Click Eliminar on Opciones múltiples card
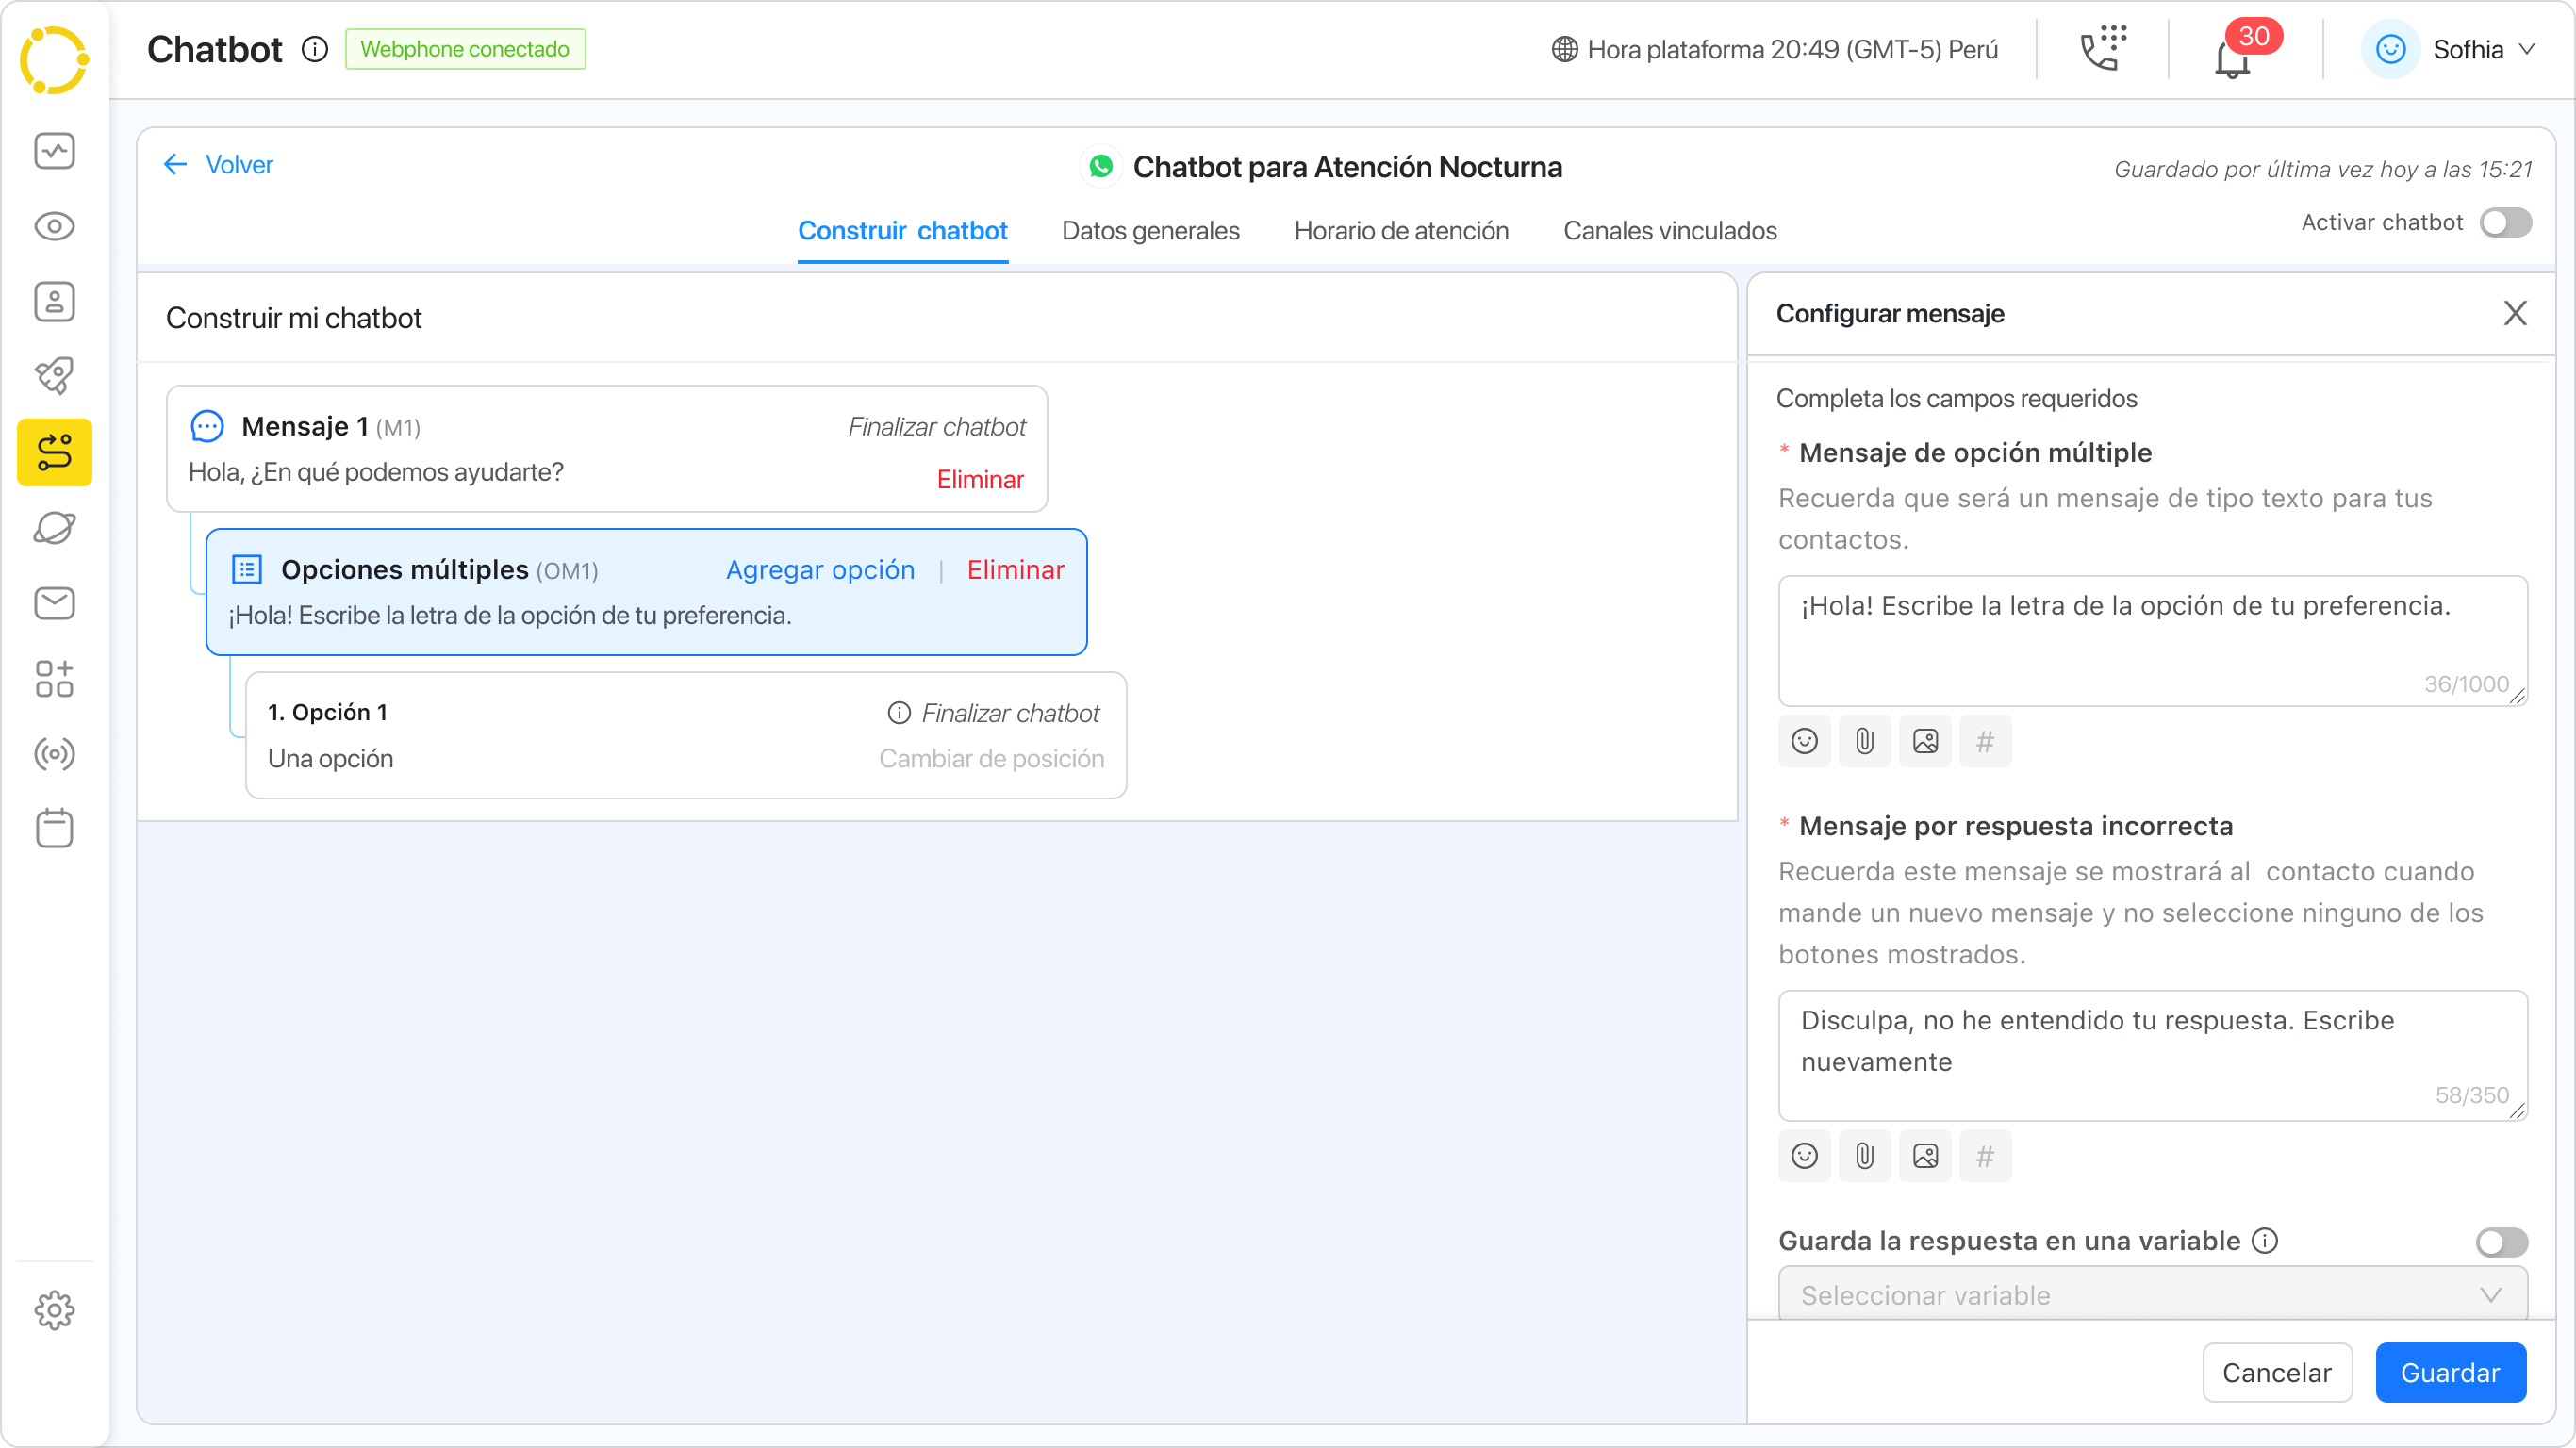 (1015, 570)
